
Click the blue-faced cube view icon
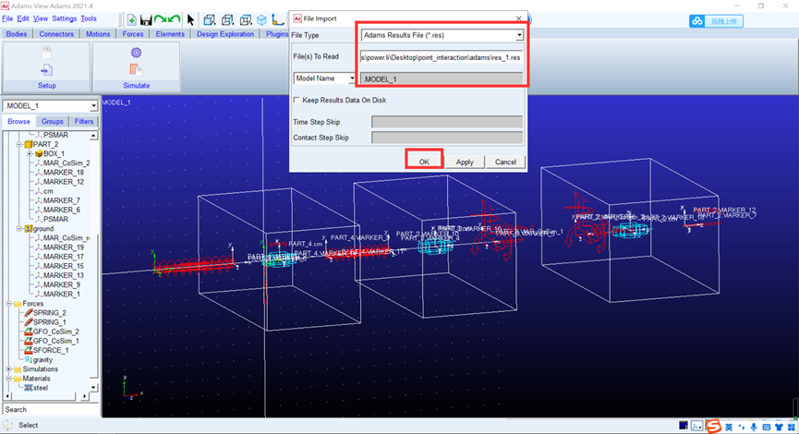[x=209, y=20]
